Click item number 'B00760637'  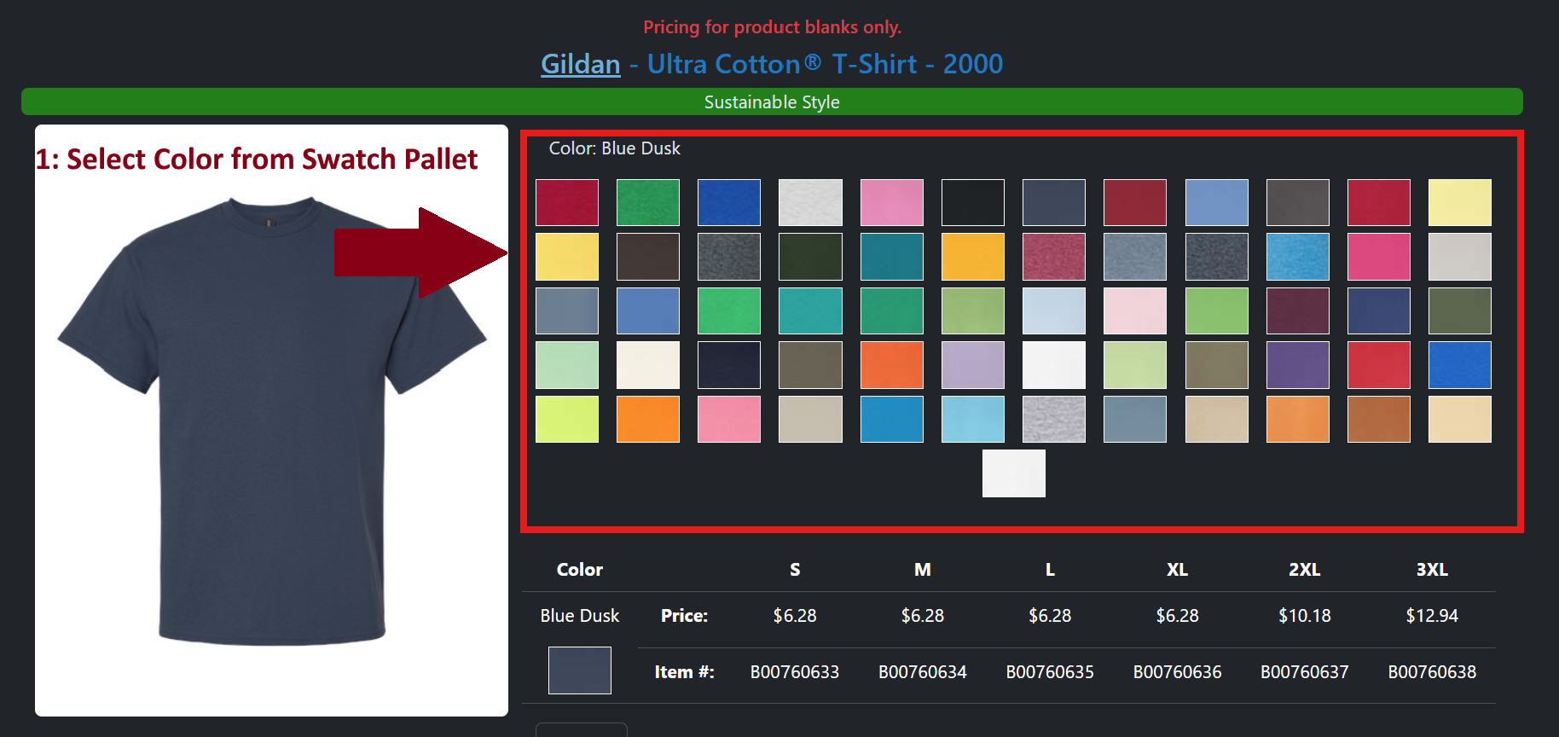(x=1305, y=672)
